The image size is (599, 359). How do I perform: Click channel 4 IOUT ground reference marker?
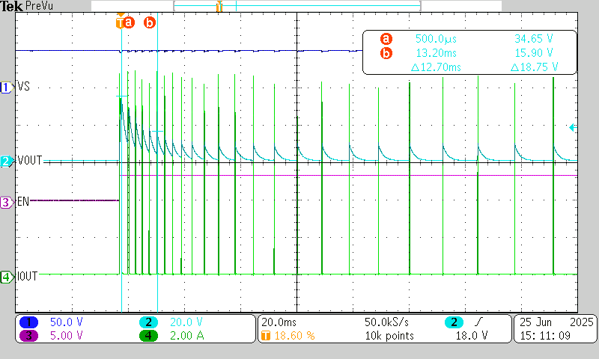tap(7, 276)
